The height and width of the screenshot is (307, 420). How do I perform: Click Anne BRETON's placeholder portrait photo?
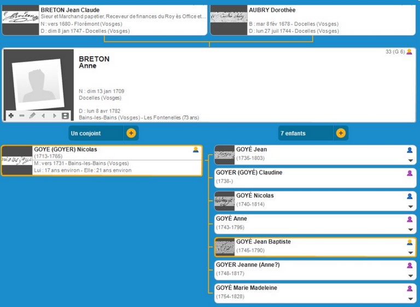coord(38,82)
